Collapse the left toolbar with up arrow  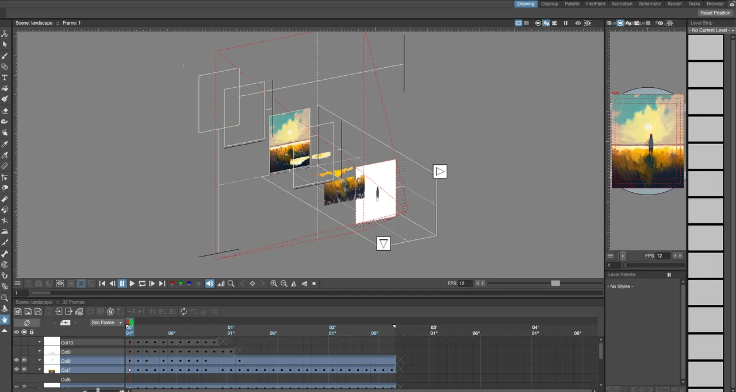tap(5, 331)
